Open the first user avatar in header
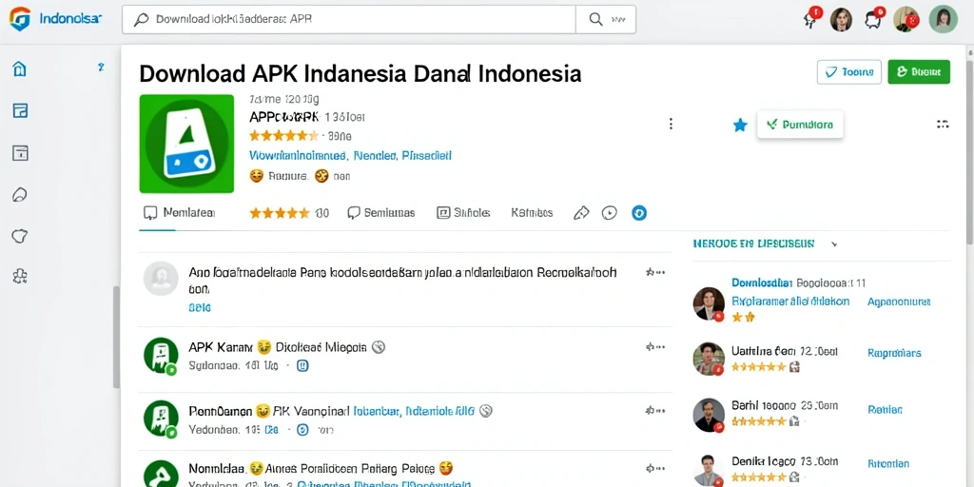The width and height of the screenshot is (974, 487). pos(841,19)
